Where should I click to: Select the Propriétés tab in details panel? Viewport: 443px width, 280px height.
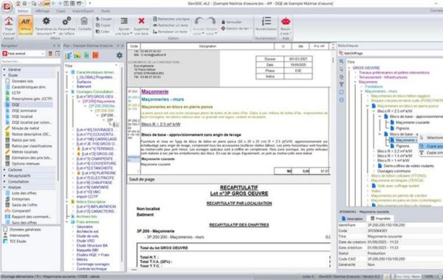380,219
